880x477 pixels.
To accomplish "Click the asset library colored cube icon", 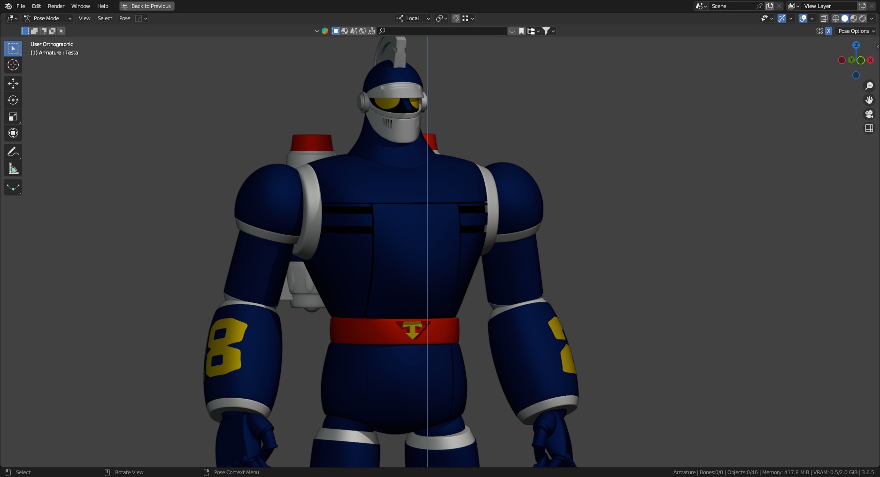I will click(x=325, y=31).
